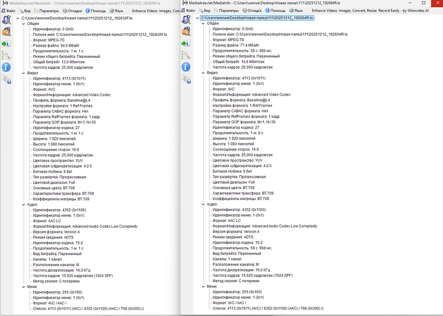Select 'Частота дискретизации: 16,0 КГц' in right window
This screenshot has width=443, height=316.
[x=241, y=270]
